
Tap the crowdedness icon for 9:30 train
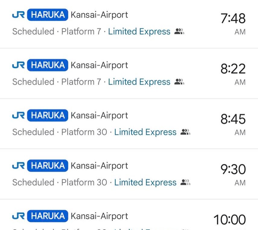point(186,182)
